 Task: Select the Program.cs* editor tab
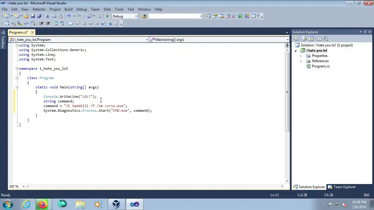click(x=18, y=32)
